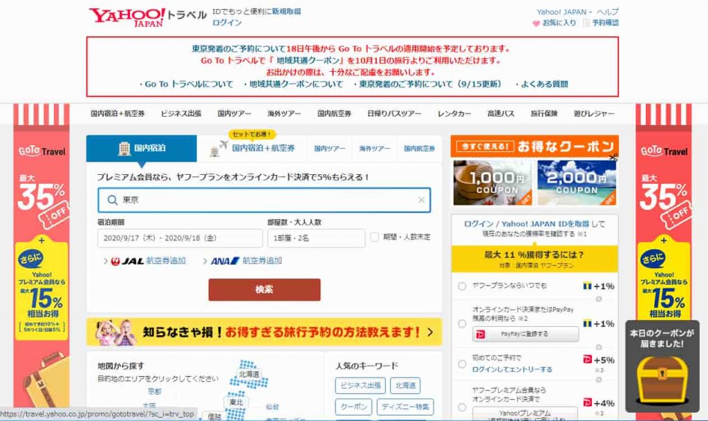
Task: Click the PayPayに登録する button
Action: click(525, 335)
